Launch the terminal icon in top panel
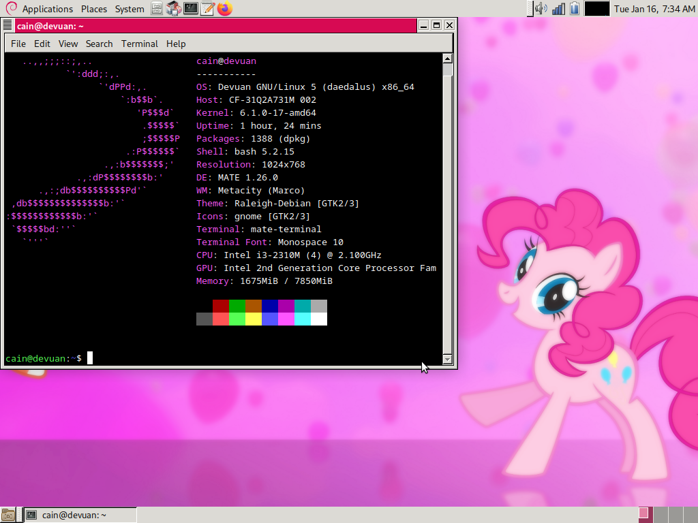Viewport: 698px width, 523px height. 191,8
